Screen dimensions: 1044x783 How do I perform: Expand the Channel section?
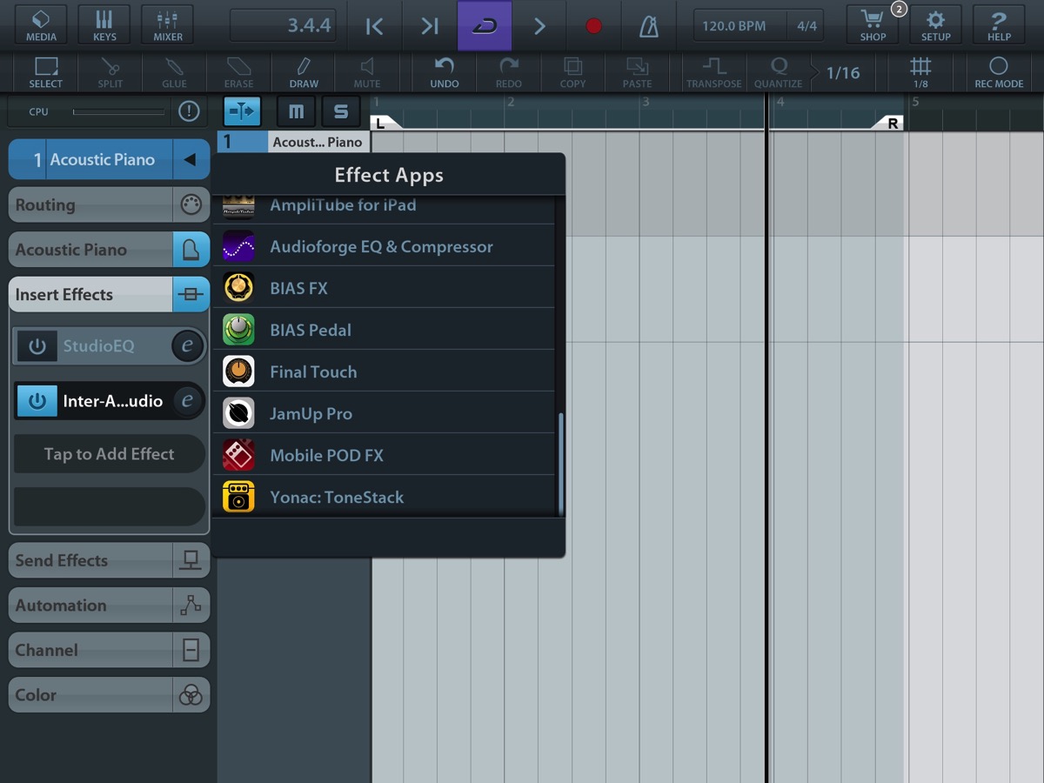tap(110, 650)
